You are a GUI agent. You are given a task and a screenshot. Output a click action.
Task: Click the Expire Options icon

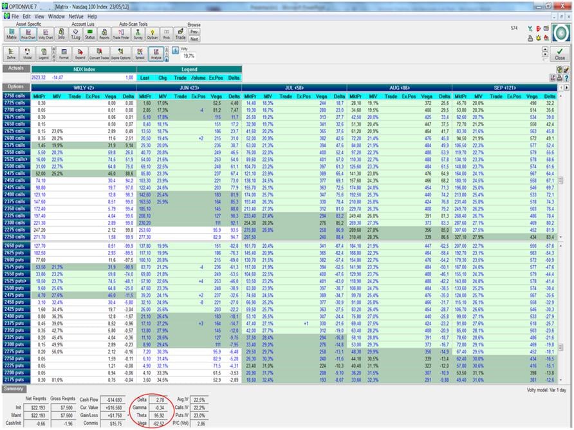[120, 54]
